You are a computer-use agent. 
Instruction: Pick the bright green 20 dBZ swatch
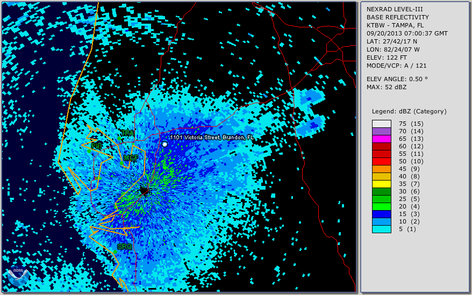(382, 207)
